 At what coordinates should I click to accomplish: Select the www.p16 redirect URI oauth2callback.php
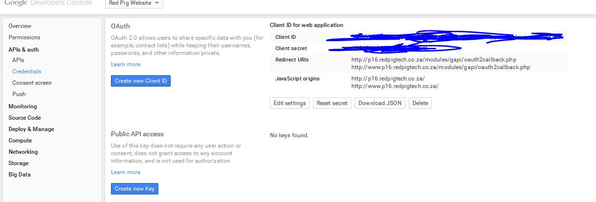pyautogui.click(x=440, y=67)
